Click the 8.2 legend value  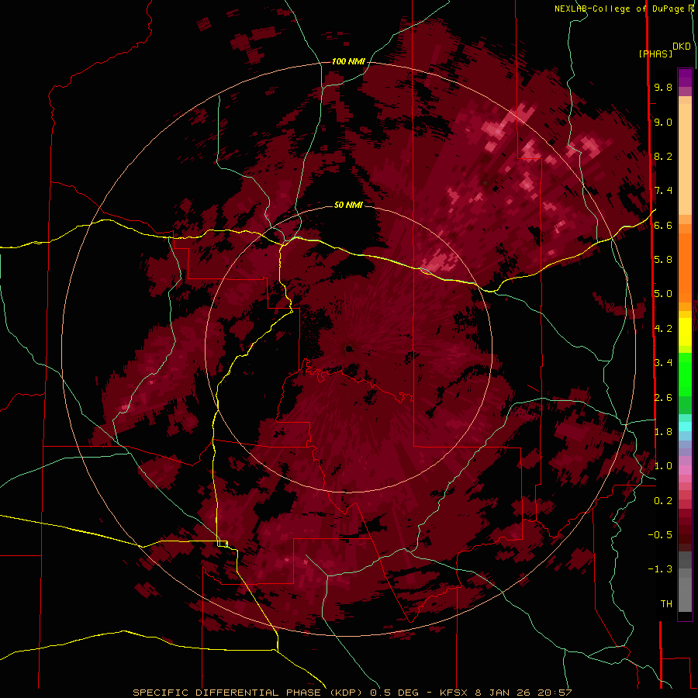click(663, 156)
